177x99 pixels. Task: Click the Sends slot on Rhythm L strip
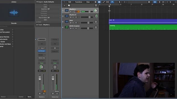pyautogui.click(x=41, y=55)
